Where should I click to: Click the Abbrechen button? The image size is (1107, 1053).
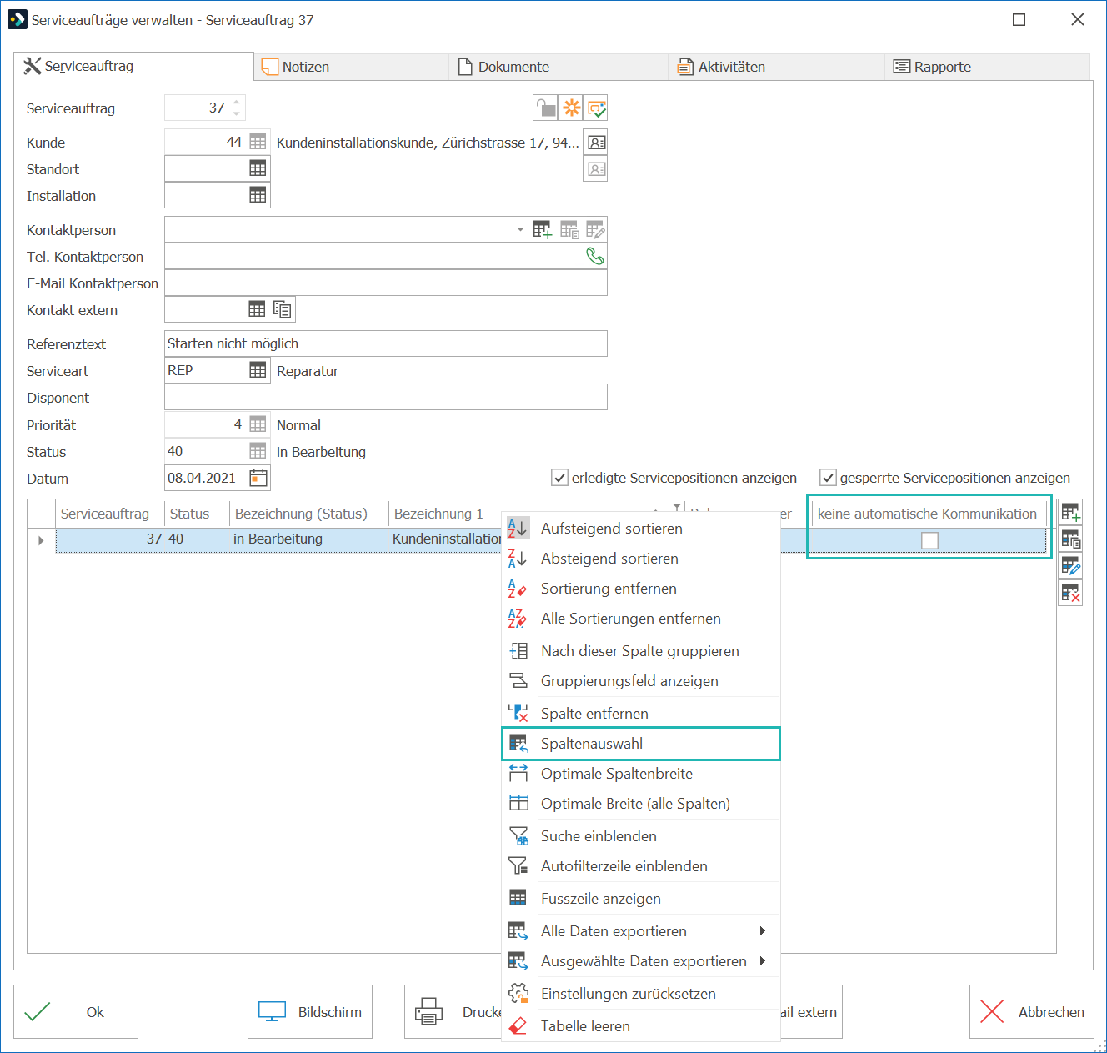[1032, 1011]
